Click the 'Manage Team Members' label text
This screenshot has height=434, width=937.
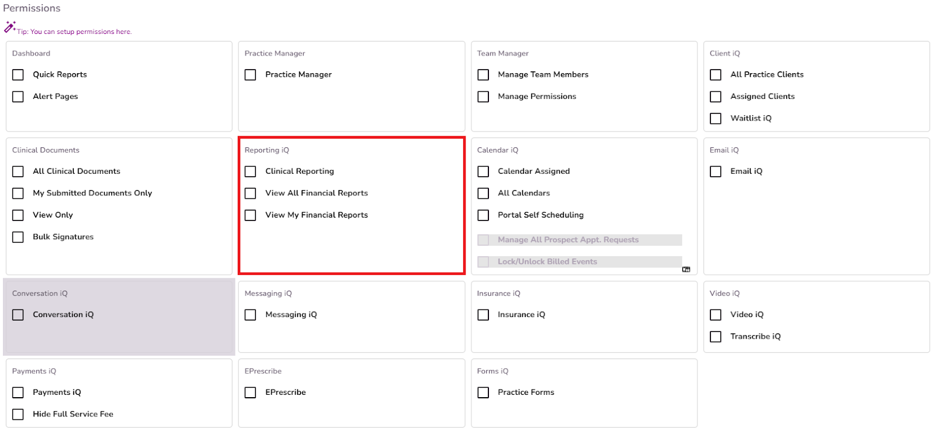[543, 75]
